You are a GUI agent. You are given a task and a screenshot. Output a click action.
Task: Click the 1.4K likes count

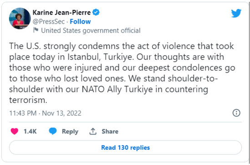(x=30, y=131)
